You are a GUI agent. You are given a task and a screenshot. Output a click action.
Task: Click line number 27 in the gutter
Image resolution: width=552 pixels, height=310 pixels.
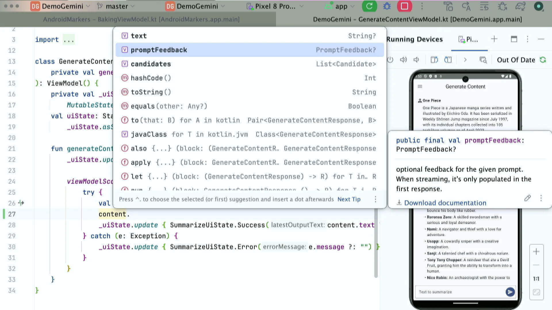pyautogui.click(x=12, y=214)
